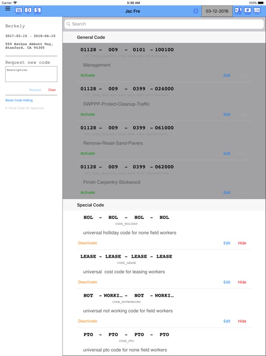The image size is (266, 356).
Task: Open the add worker icon
Action: tap(238, 10)
